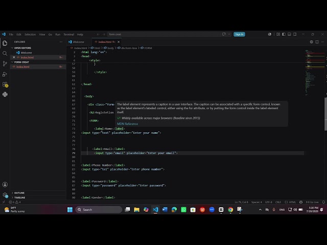Select Welcome in Open Editors
The image size is (327, 245).
click(26, 53)
